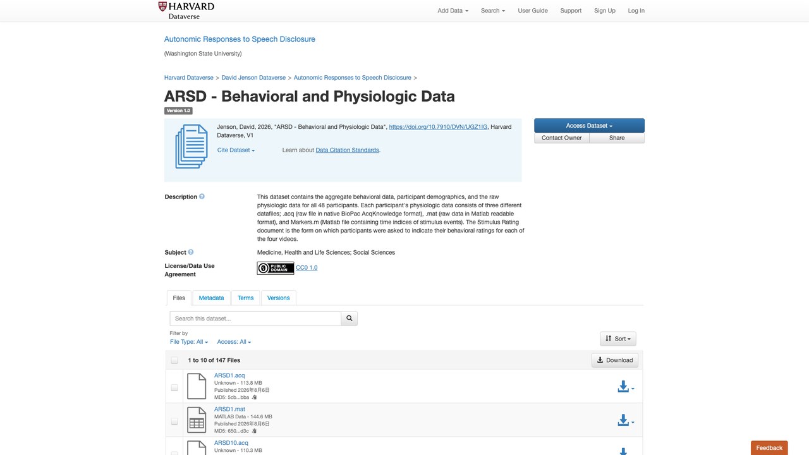Screen dimensions: 809x455
Task: Click the magnifier search button
Action: click(x=350, y=318)
